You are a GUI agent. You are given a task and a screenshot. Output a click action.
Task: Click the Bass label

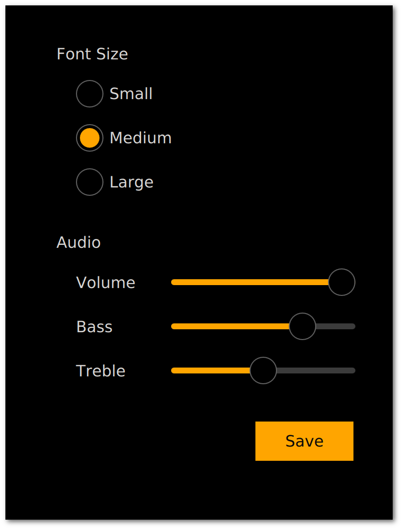94,326
